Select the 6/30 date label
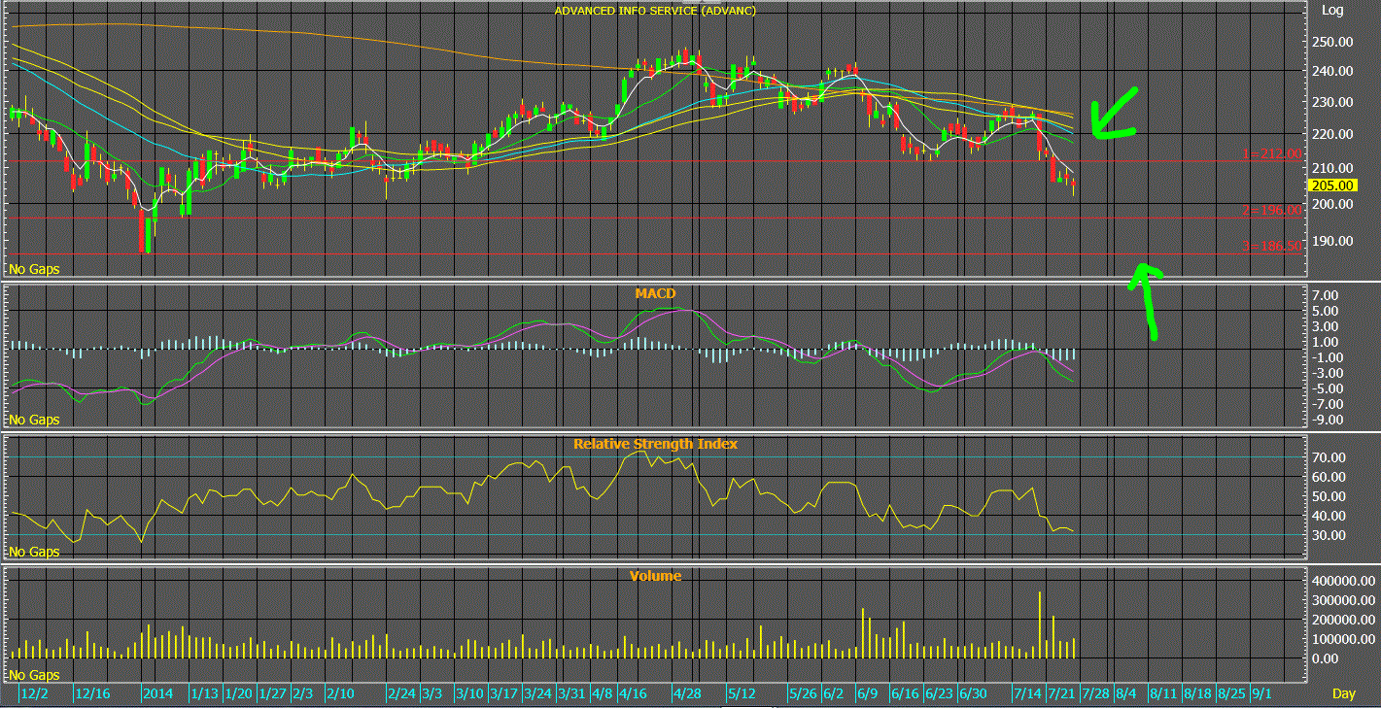 click(x=973, y=694)
